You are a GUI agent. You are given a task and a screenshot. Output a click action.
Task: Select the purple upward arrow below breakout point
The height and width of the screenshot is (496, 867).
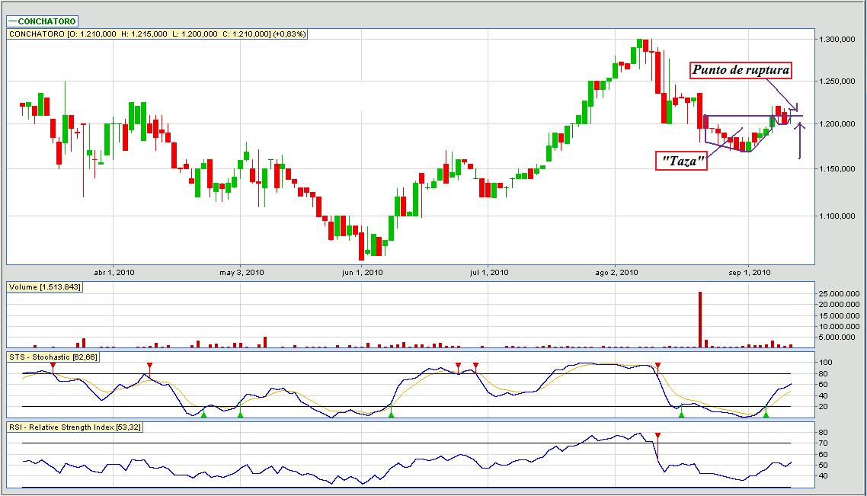799,139
